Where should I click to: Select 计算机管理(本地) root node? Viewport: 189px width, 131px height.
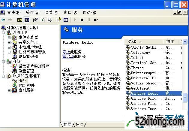click(22, 28)
